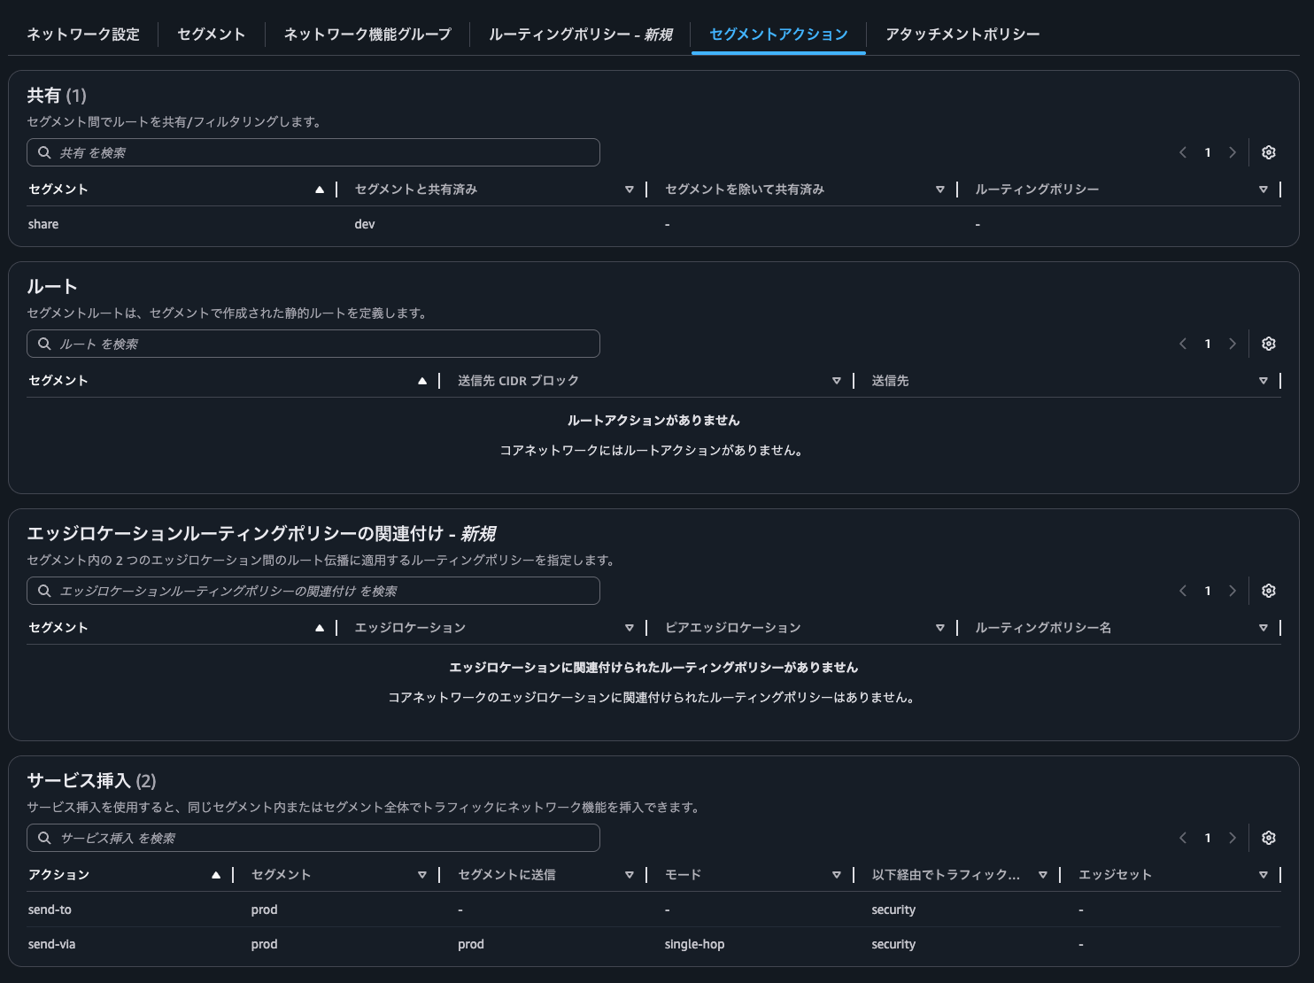
Task: Select page 1 in 共有 pagination
Action: pyautogui.click(x=1208, y=151)
